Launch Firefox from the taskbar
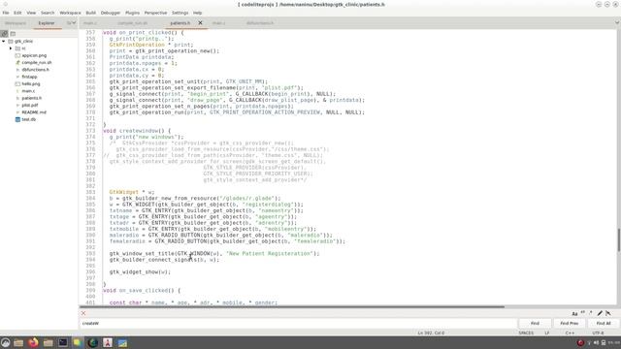The width and height of the screenshot is (621, 349). (x=33, y=342)
